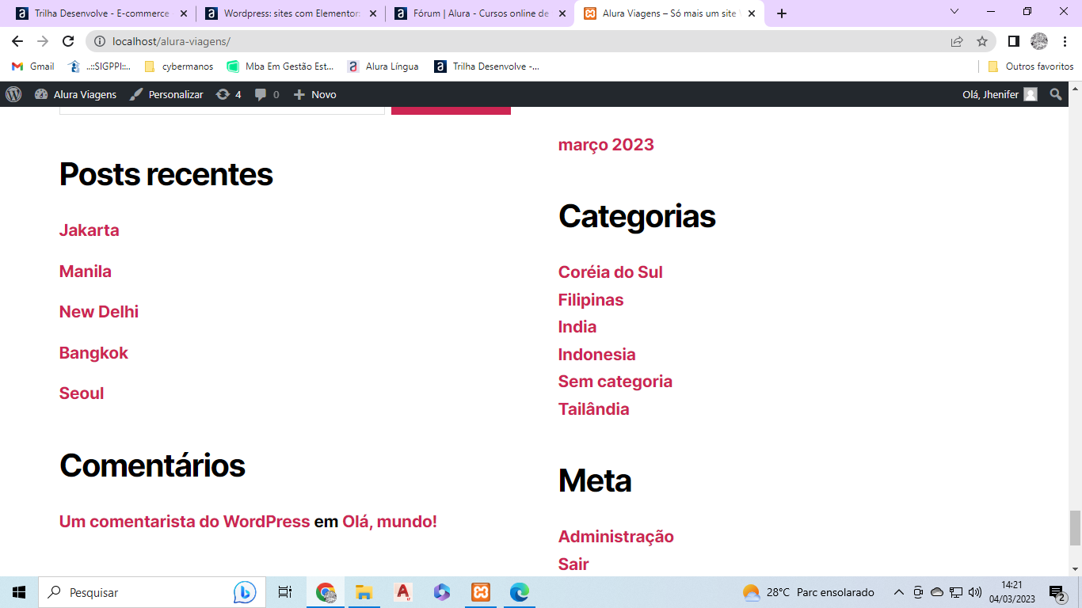1082x608 pixels.
Task: Open the Alura Língua bookmark
Action: click(383, 66)
